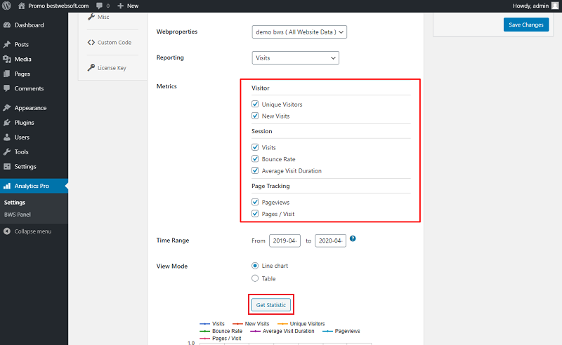Click the License Key key icon
Image resolution: width=562 pixels, height=345 pixels.
click(x=91, y=67)
